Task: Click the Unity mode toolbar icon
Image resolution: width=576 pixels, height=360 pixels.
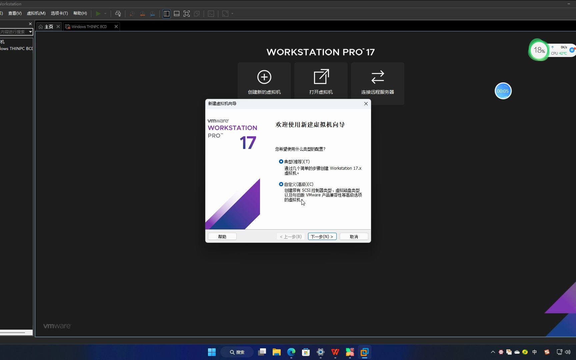Action: pyautogui.click(x=197, y=14)
